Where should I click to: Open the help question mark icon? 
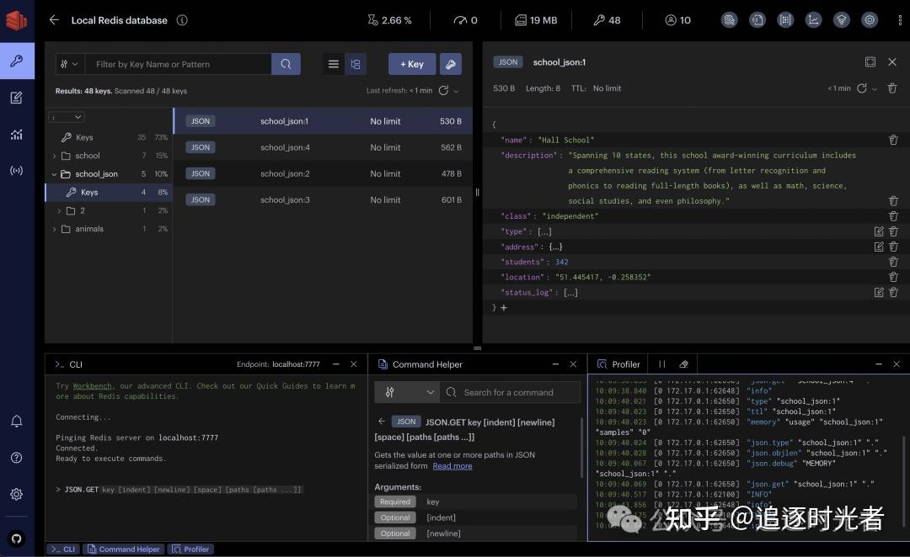(x=17, y=458)
